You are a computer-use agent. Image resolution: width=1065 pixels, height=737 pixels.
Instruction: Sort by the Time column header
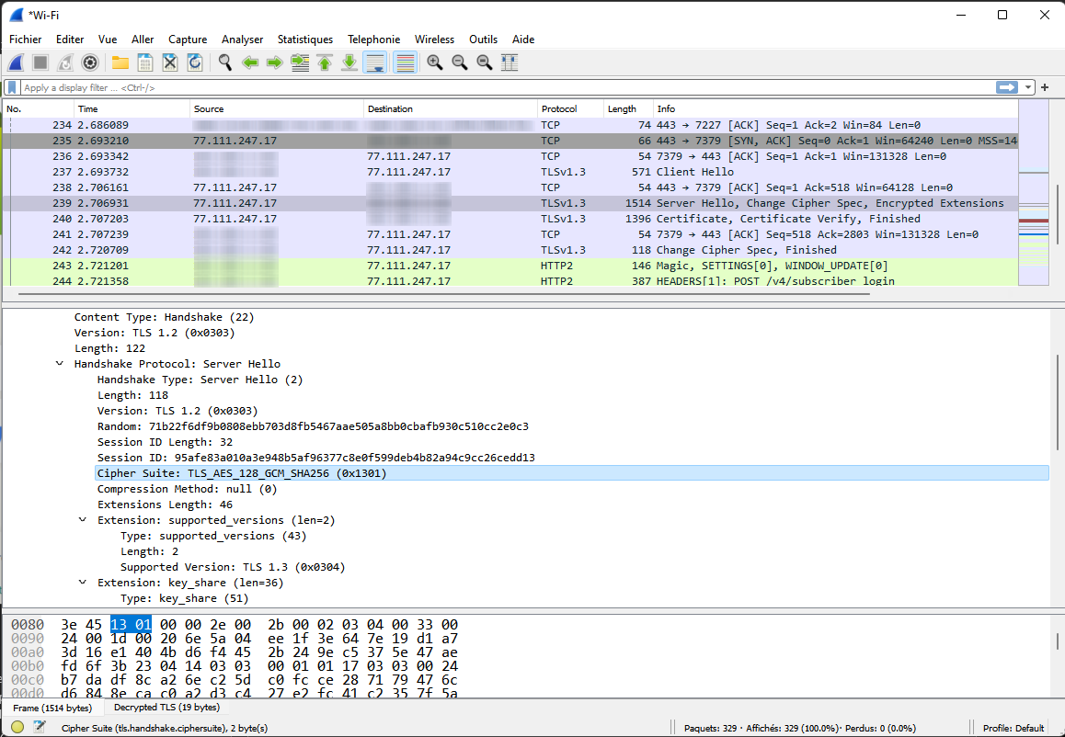coord(132,108)
